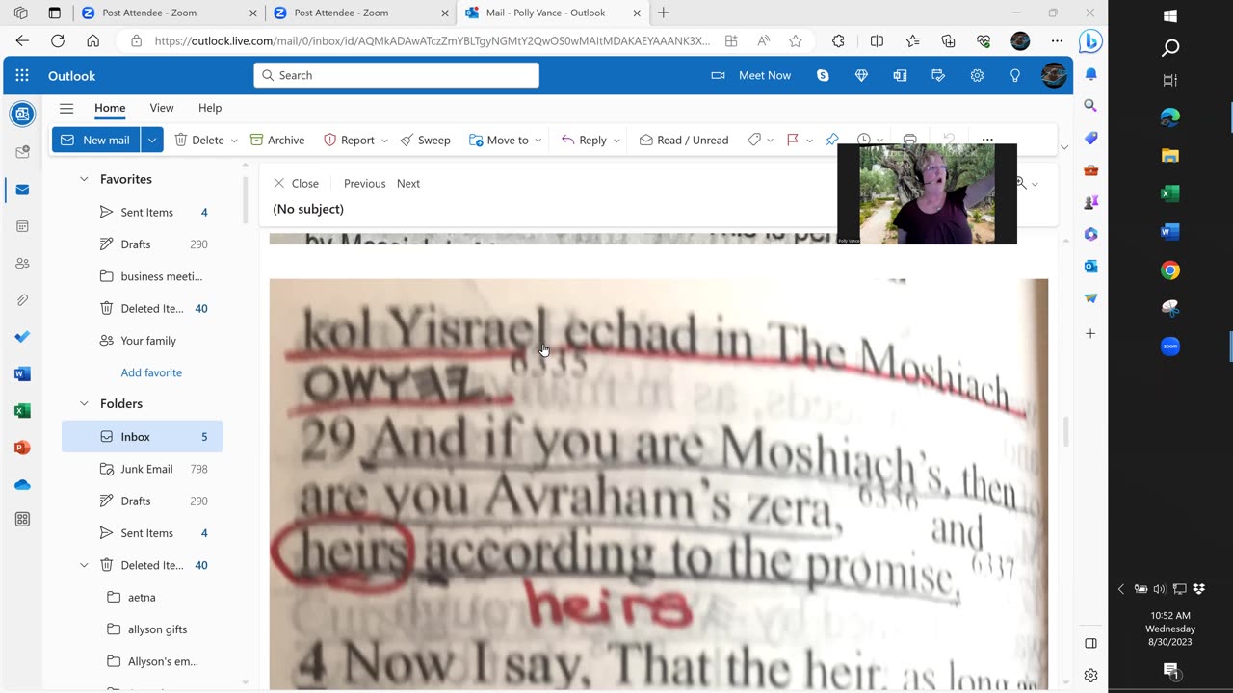Open the Tips lightbulb icon
Viewport: 1233px width, 693px height.
coord(1014,75)
